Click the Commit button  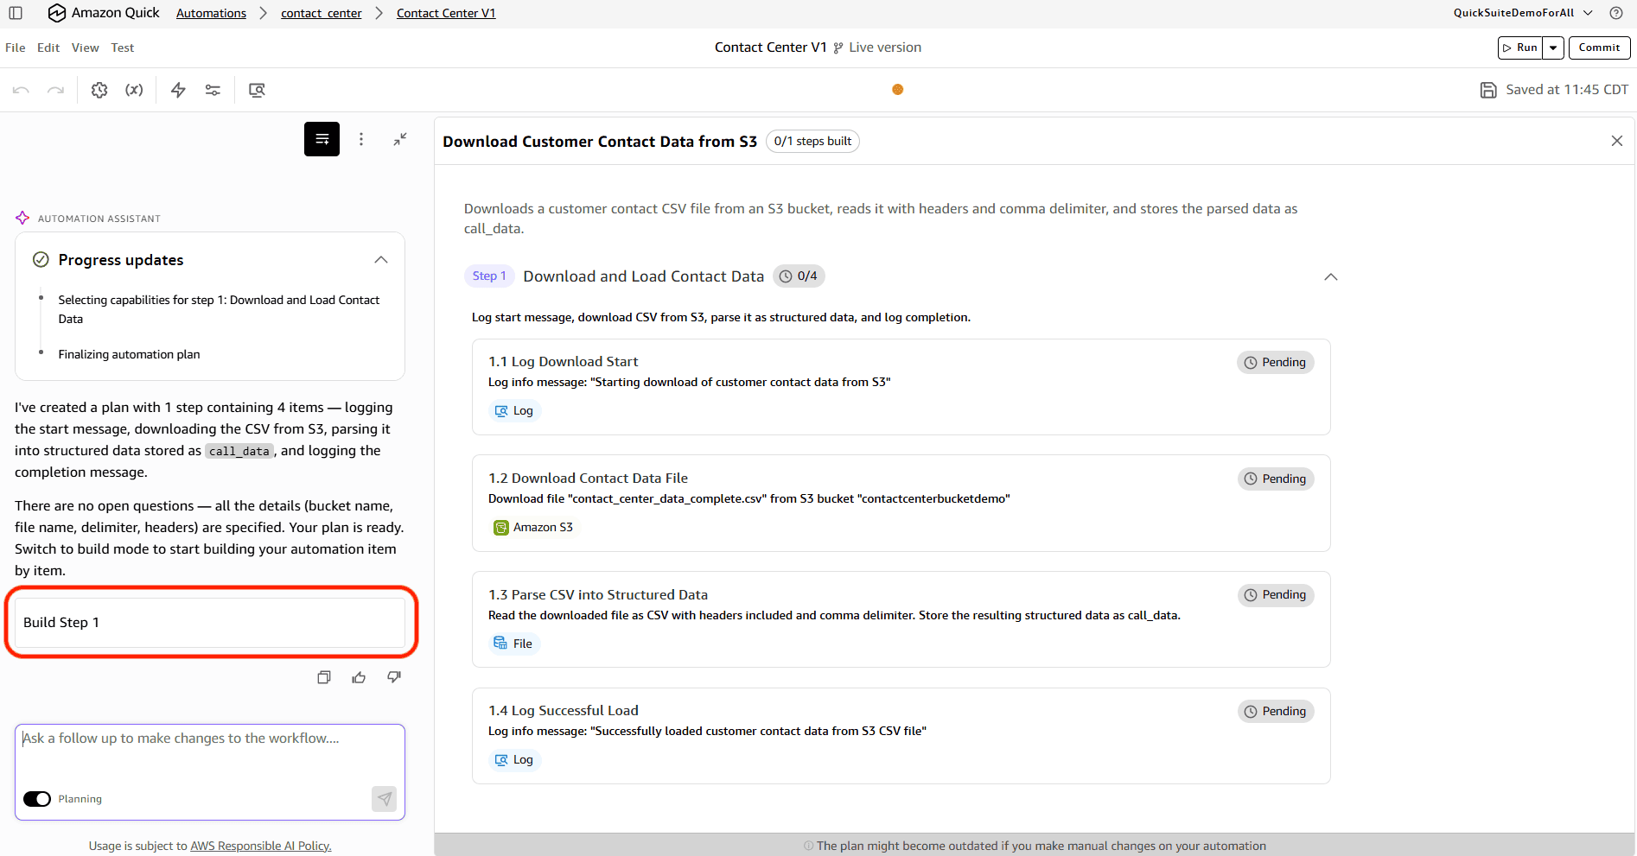point(1599,48)
